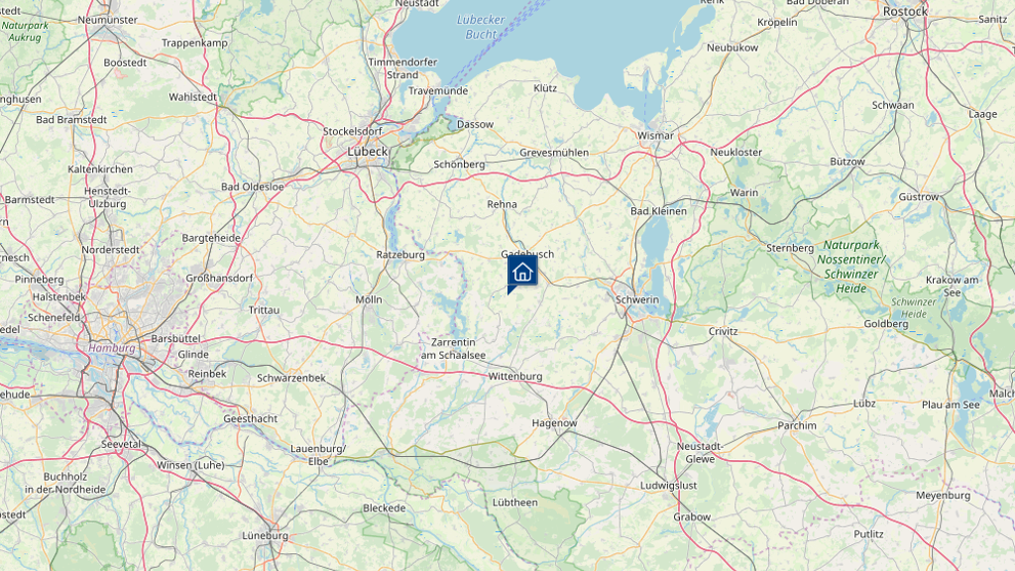Click the Hagenow town label

554,422
